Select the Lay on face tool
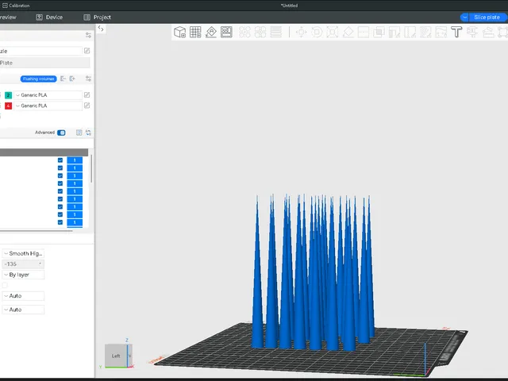This screenshot has width=508, height=381. [x=348, y=32]
